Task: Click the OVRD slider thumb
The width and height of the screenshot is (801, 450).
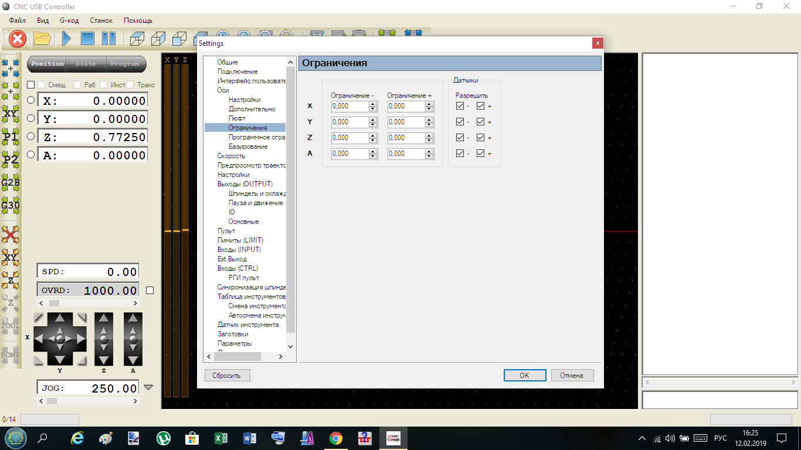Action: [54, 304]
